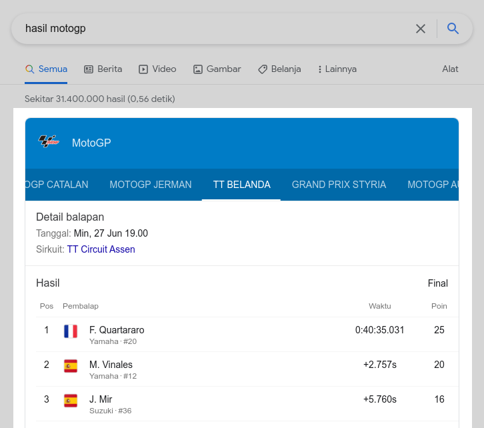Select the MotoGP Jerman race tab

[151, 185]
